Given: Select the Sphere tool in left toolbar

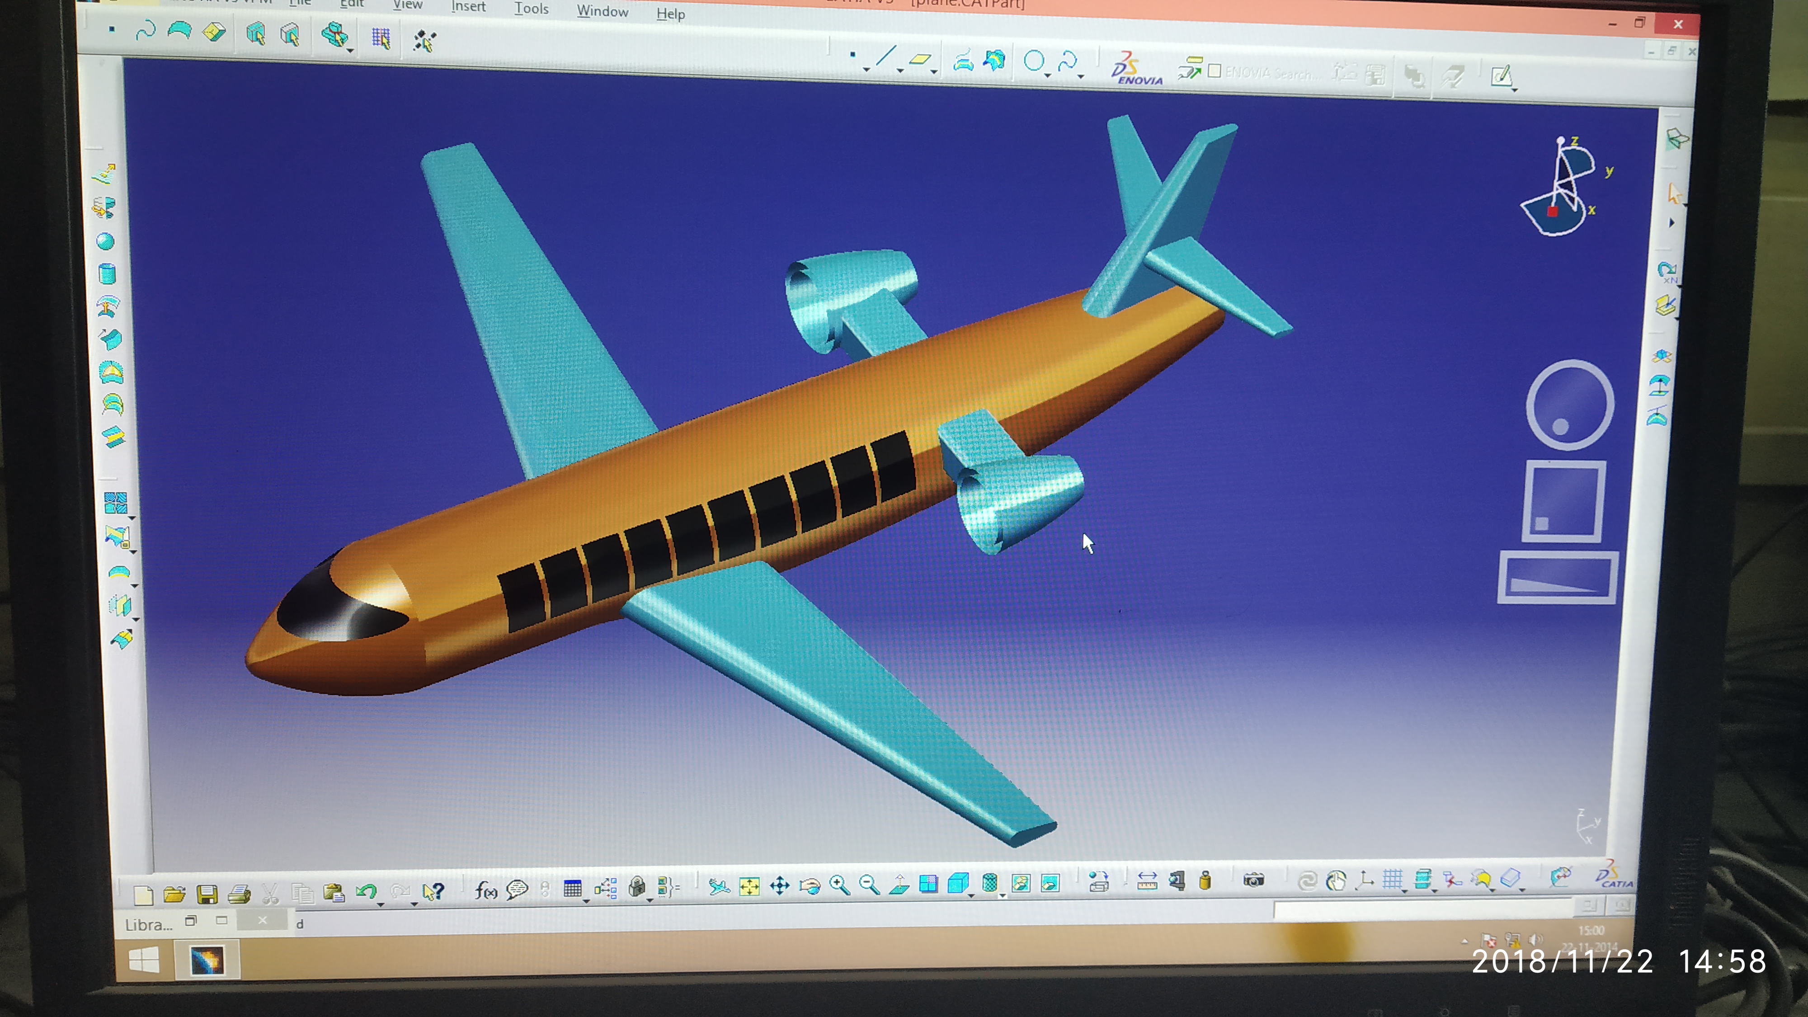Looking at the screenshot, I should [105, 242].
